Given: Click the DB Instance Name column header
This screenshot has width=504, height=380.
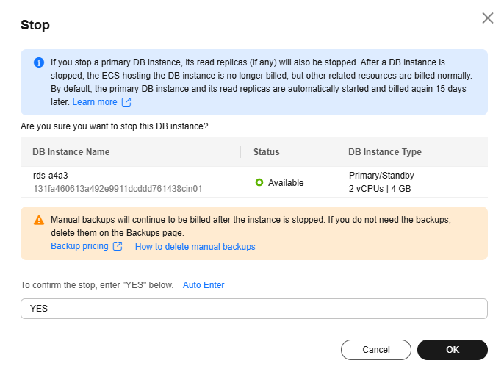Looking at the screenshot, I should (71, 151).
